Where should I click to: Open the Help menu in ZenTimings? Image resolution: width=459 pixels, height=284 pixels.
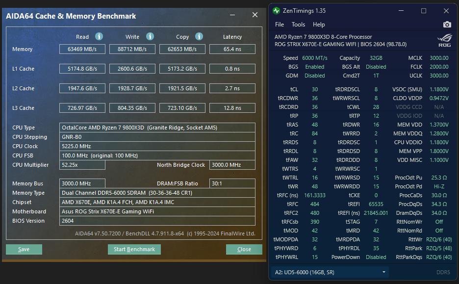coord(319,25)
